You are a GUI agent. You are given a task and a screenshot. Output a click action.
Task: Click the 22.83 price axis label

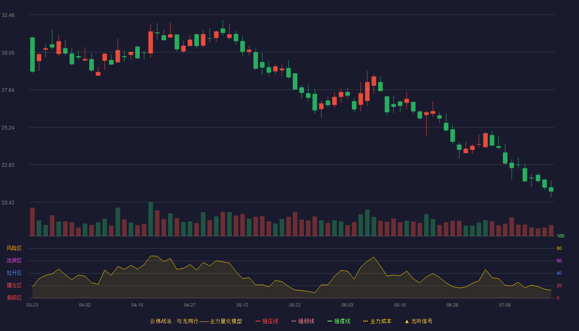(8, 165)
